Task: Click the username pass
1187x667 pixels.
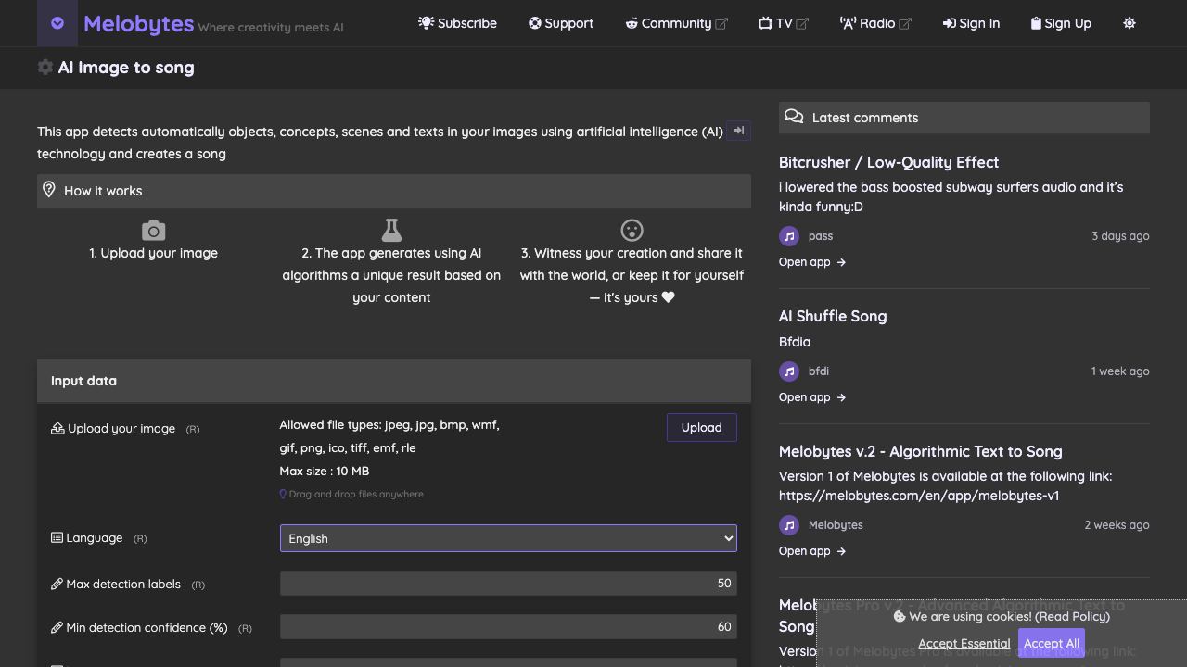Action: [x=821, y=236]
